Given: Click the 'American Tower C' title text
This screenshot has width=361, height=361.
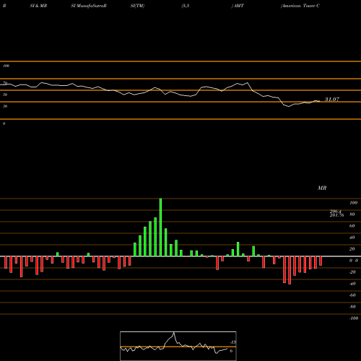Looking at the screenshot, I should pyautogui.click(x=300, y=6).
